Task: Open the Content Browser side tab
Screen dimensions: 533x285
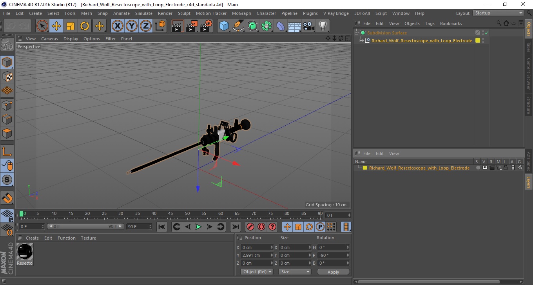Action: coord(529,74)
